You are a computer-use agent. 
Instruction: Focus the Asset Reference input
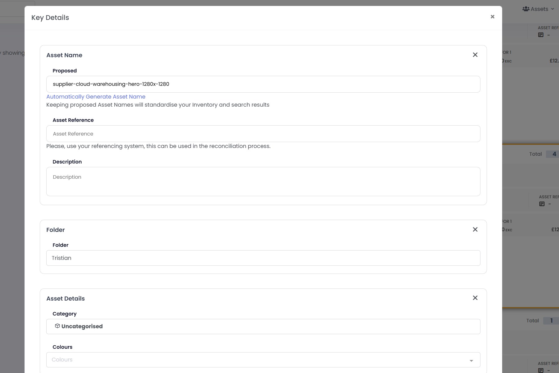[x=263, y=134]
